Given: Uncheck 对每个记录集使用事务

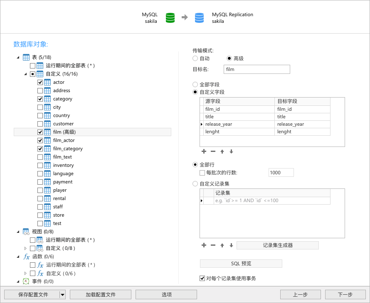Looking at the screenshot, I should (x=202, y=279).
